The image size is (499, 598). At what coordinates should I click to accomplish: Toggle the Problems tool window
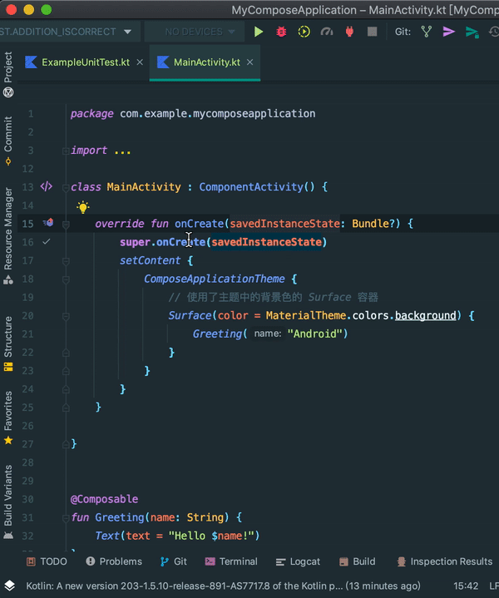[114, 561]
